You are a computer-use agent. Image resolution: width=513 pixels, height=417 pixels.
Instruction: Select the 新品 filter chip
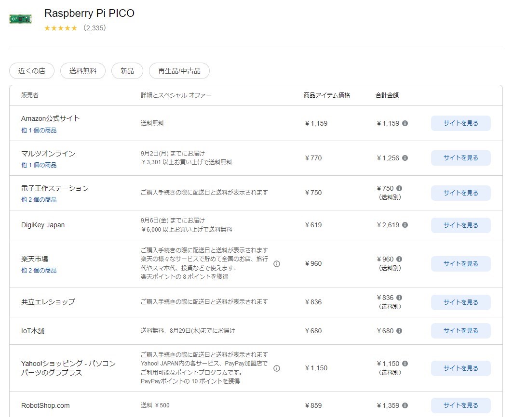click(x=127, y=71)
